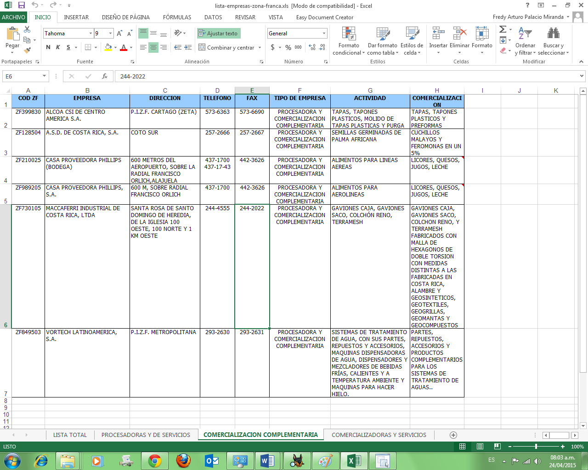Click Eliminar cells button
Screen dimensions: 588x470
pos(459,40)
